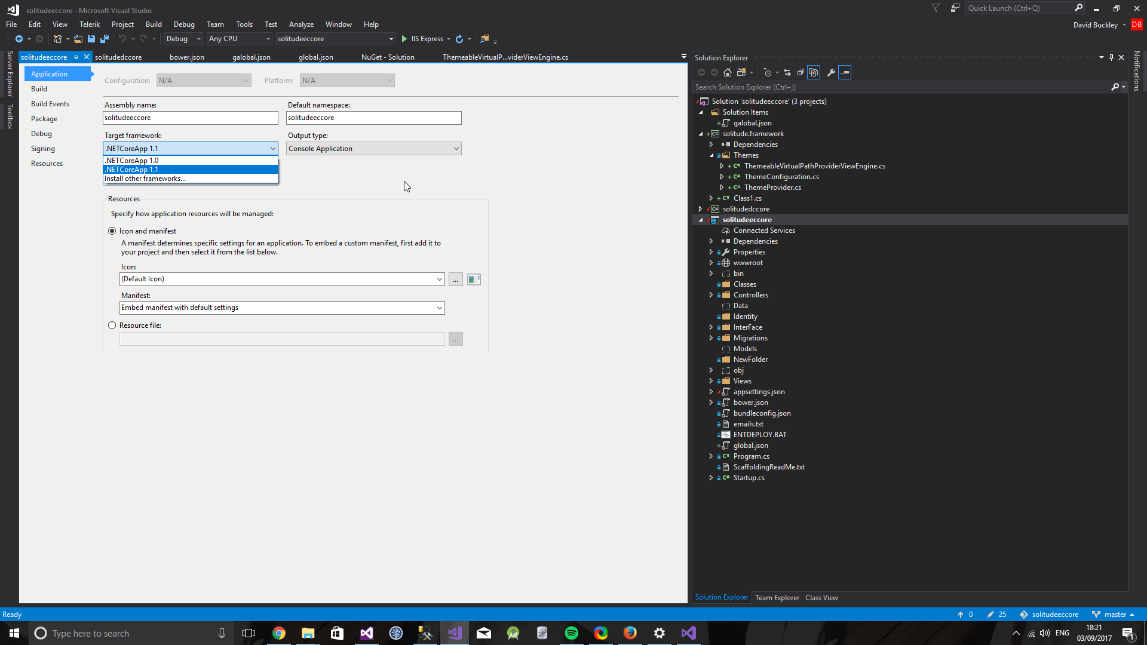The height and width of the screenshot is (645, 1147).
Task: Open Firefox from the taskbar
Action: pyautogui.click(x=630, y=633)
